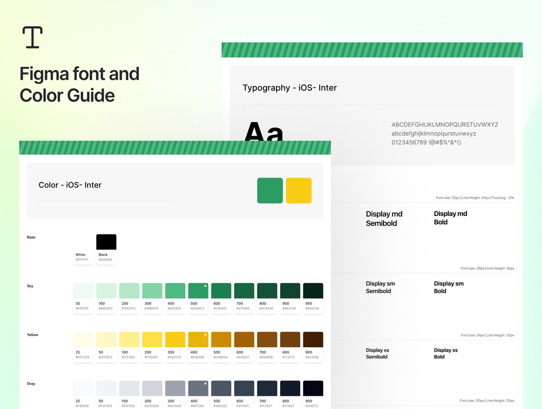The image size is (542, 409).
Task: Choose the Sky 500 color swatch
Action: coord(198,291)
